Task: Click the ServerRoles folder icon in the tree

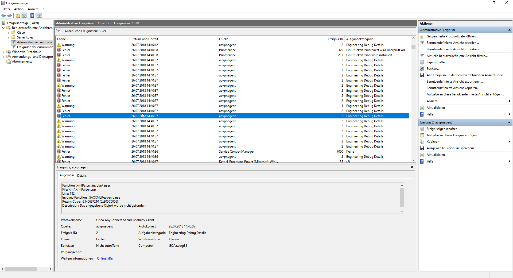Action: [13, 37]
